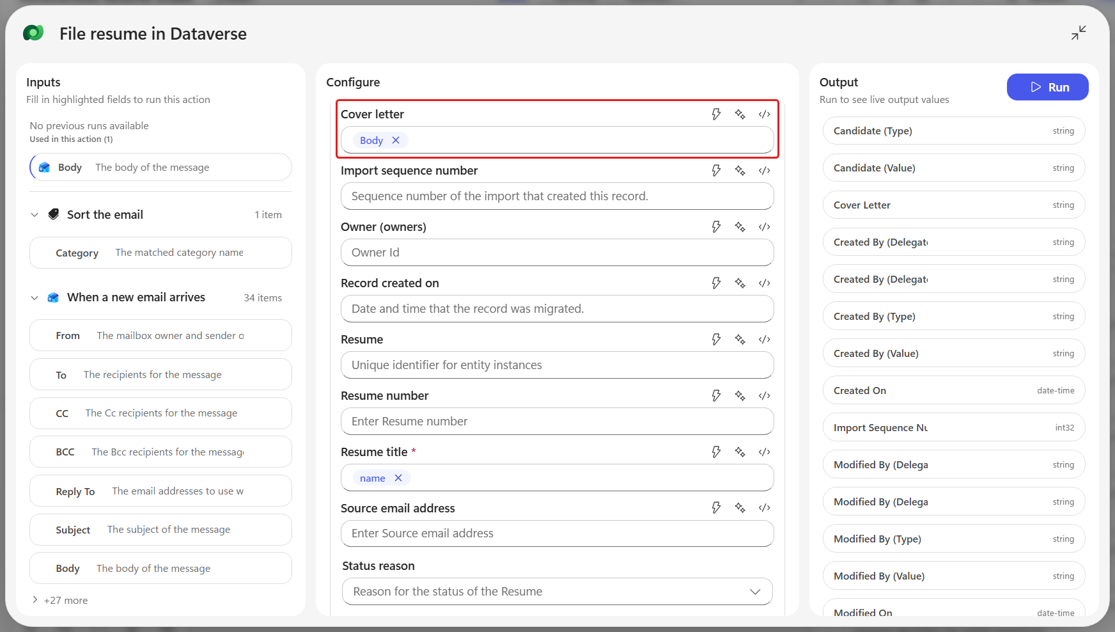This screenshot has width=1115, height=632.
Task: Select the CC recipients input
Action: click(160, 413)
